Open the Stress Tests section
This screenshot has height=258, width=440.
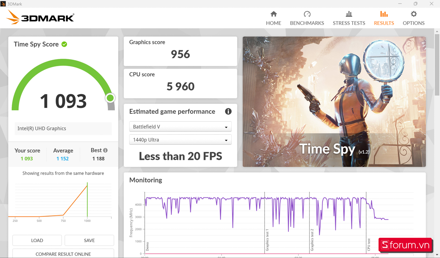click(x=349, y=18)
